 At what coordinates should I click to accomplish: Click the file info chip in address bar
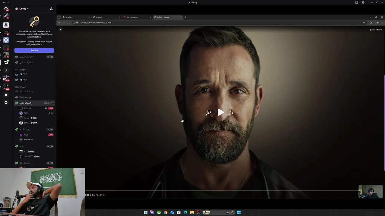[75, 22]
